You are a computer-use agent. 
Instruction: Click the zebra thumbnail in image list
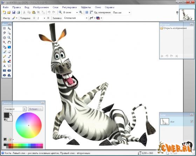(x=187, y=15)
